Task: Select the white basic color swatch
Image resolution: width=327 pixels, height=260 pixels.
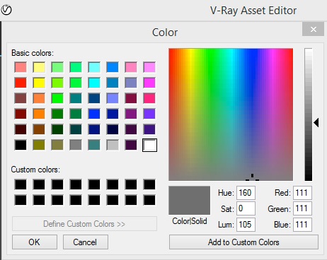Action: coord(149,145)
